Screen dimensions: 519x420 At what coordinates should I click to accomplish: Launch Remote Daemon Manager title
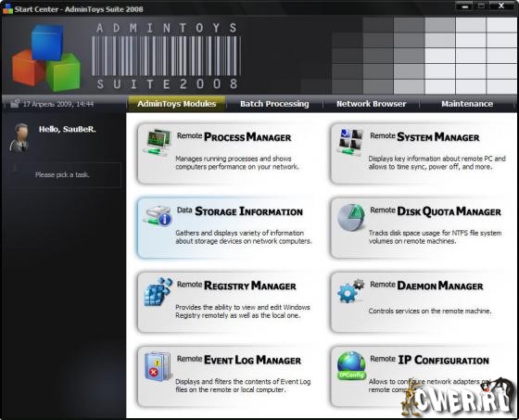point(426,286)
